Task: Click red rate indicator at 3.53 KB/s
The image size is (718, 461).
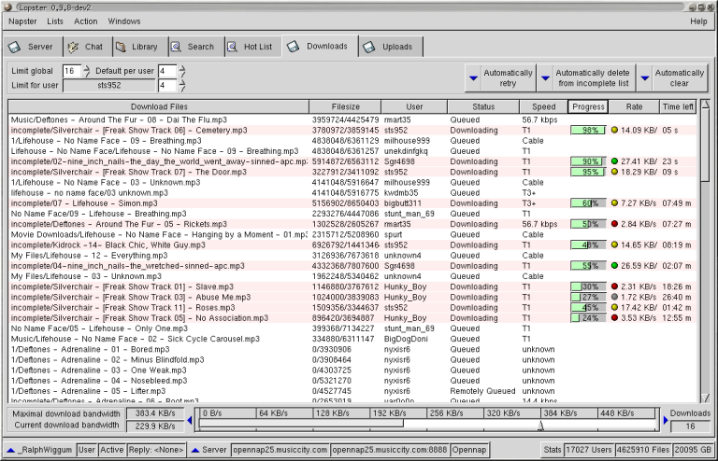Action: pos(614,317)
